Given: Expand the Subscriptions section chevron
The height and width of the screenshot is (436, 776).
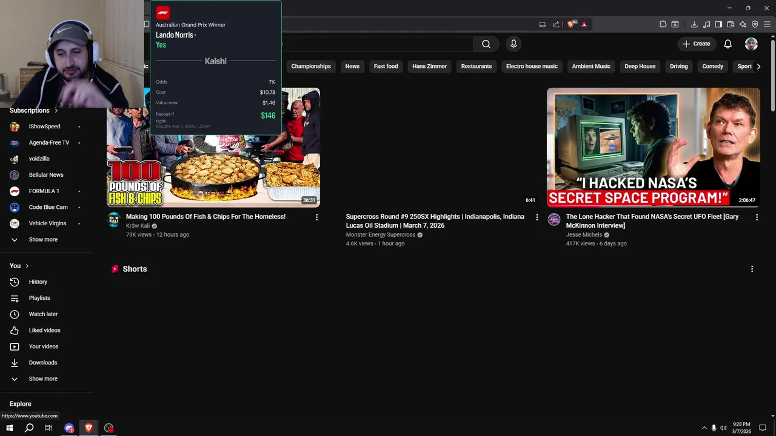Looking at the screenshot, I should pyautogui.click(x=56, y=110).
